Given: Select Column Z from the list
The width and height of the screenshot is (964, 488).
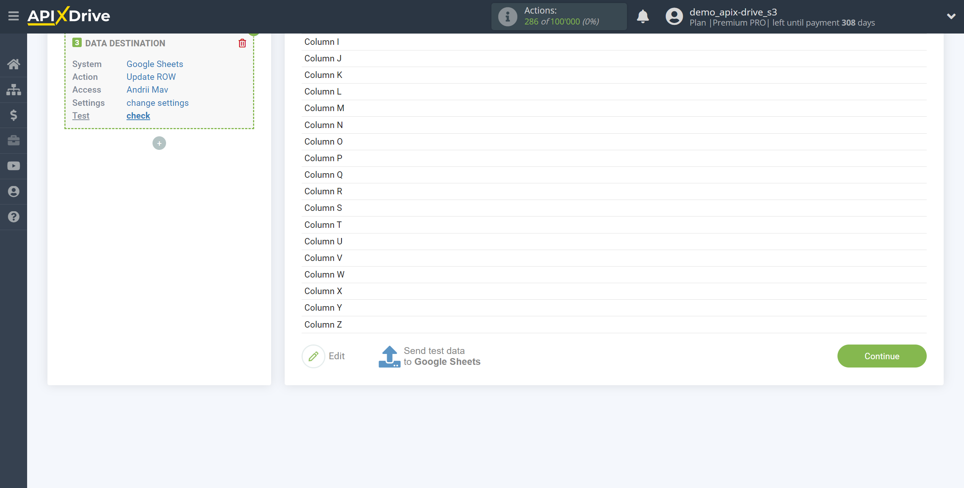Looking at the screenshot, I should point(323,324).
